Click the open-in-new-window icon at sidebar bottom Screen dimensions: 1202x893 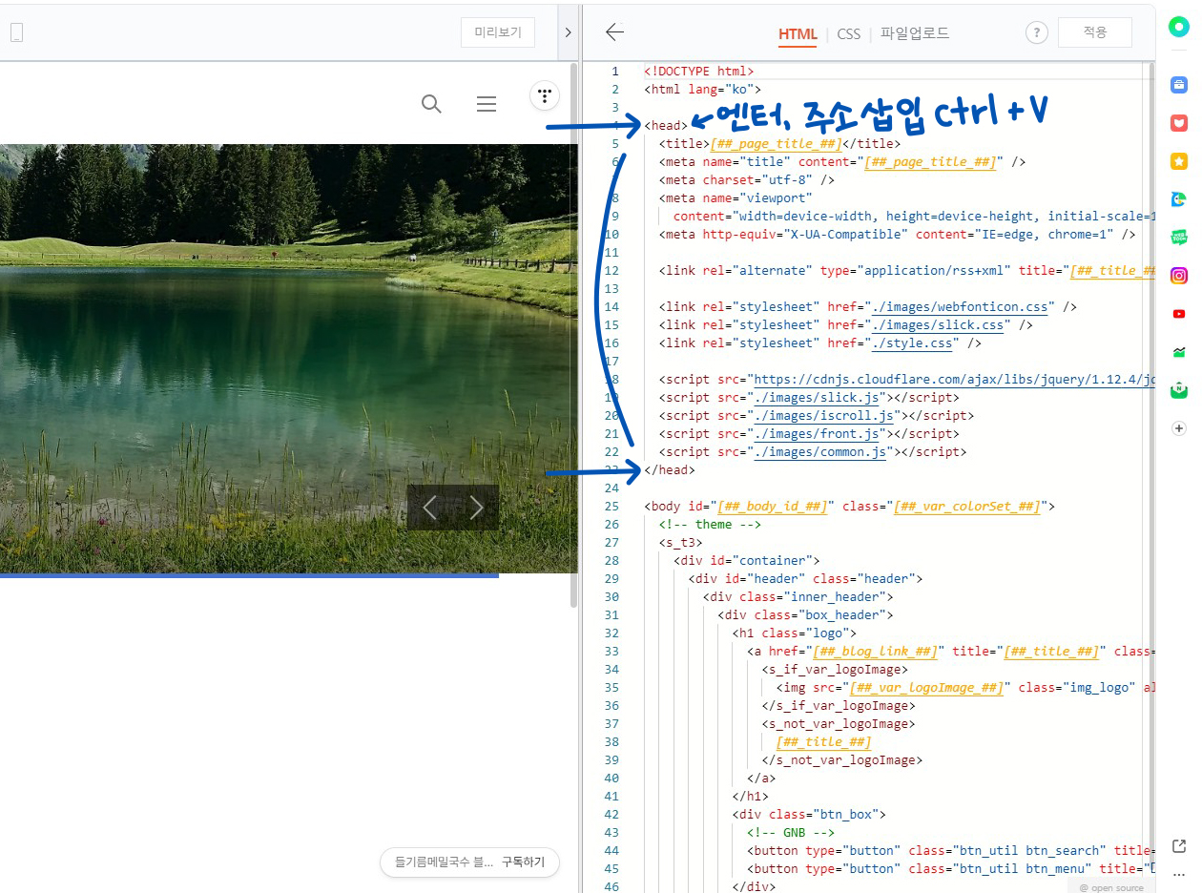tap(1179, 846)
